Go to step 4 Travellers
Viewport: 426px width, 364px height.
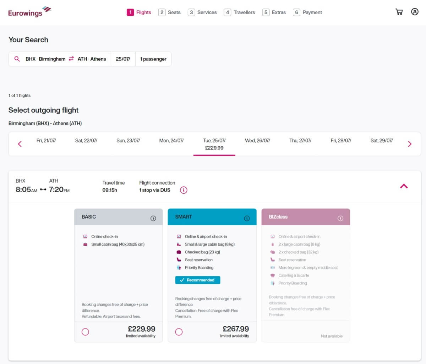239,12
